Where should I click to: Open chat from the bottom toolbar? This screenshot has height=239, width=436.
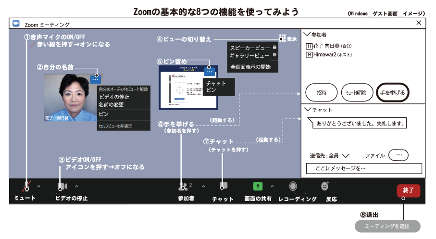(x=223, y=186)
